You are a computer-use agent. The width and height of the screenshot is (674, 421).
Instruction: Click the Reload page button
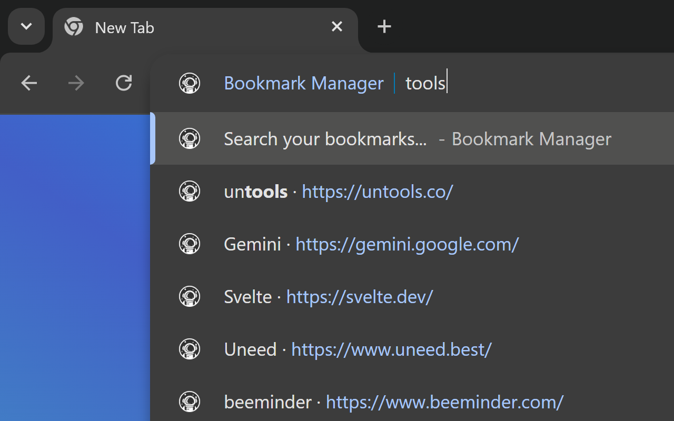(x=123, y=83)
